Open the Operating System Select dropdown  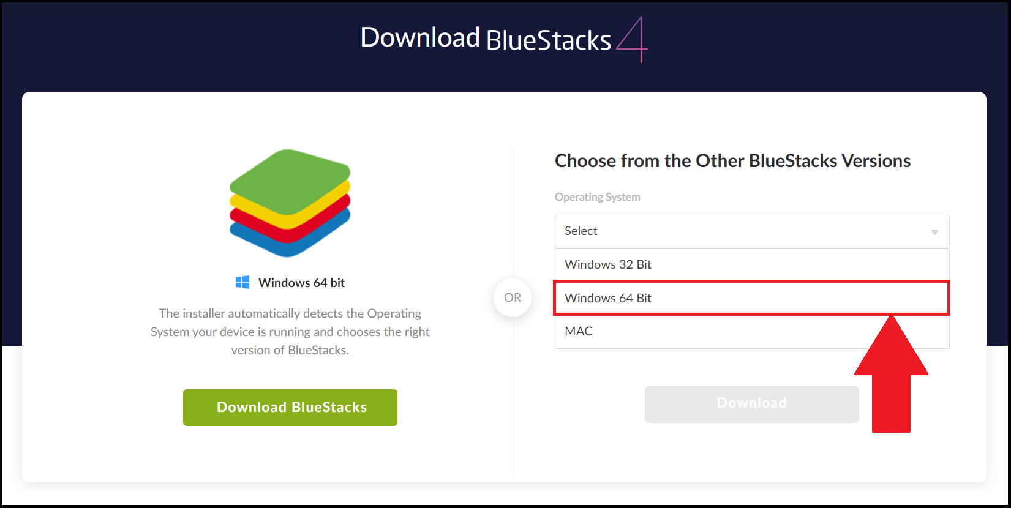(752, 231)
